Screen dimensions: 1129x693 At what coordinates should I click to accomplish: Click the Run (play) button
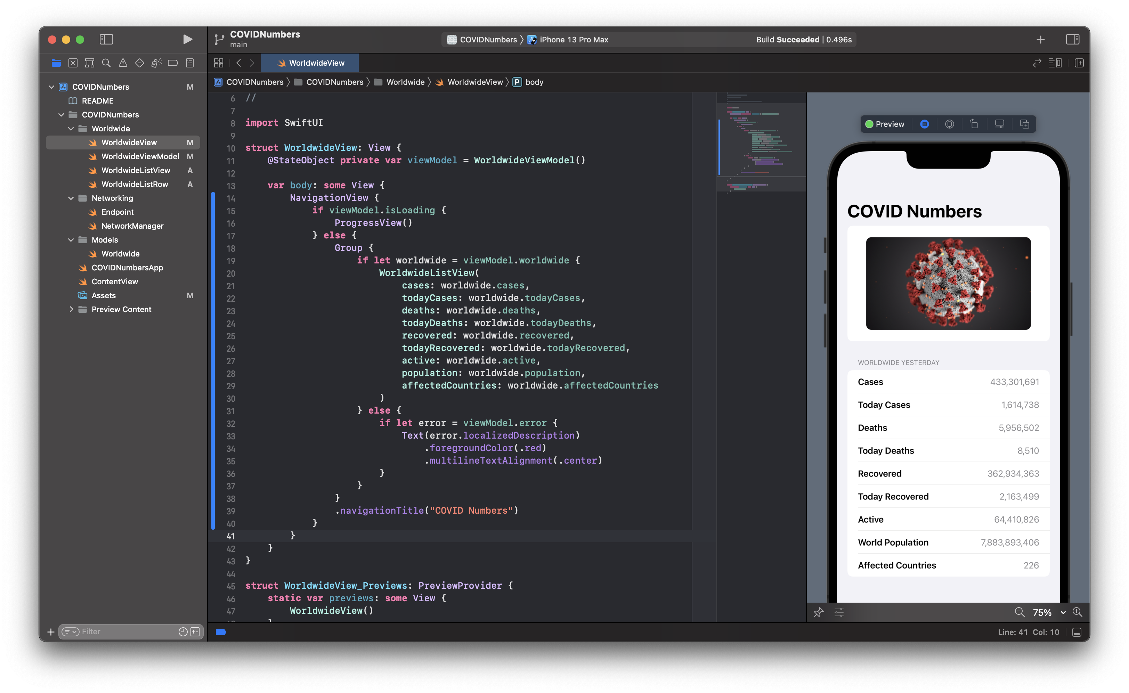tap(187, 39)
